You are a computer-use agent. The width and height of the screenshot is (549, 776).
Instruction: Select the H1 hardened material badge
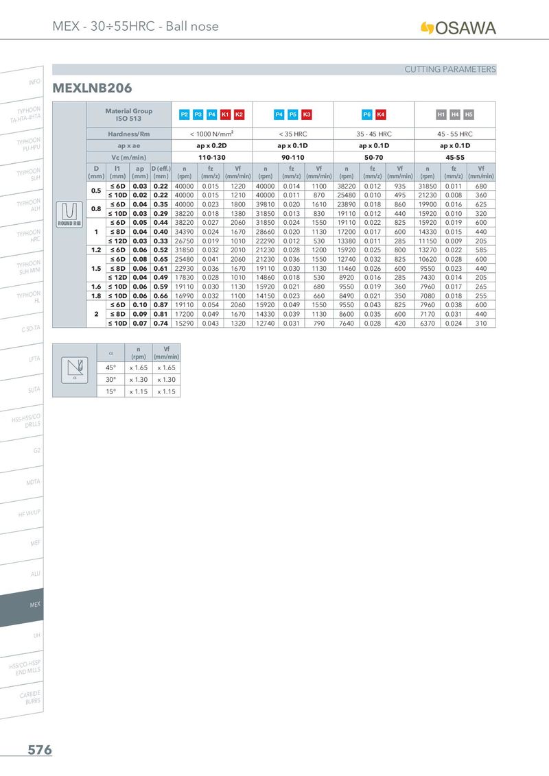(x=441, y=114)
